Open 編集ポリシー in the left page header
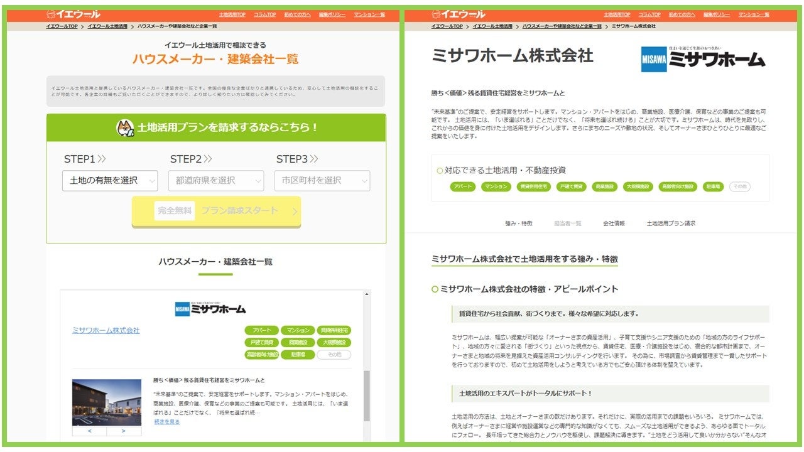Viewport: 804px width, 452px height. click(332, 14)
